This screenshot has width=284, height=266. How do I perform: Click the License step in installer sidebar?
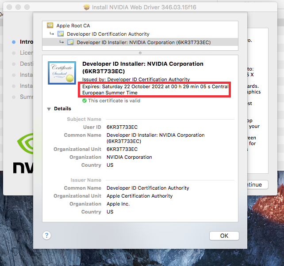pyautogui.click(x=27, y=53)
